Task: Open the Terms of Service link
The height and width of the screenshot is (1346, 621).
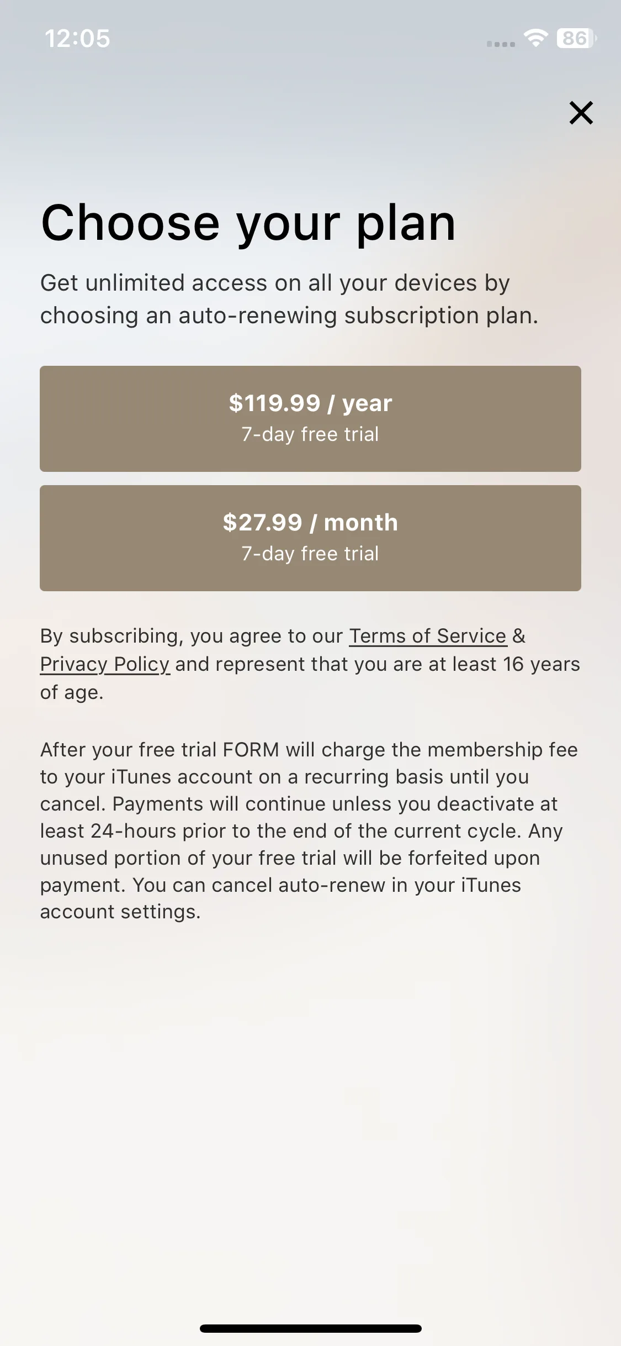Action: click(x=428, y=636)
